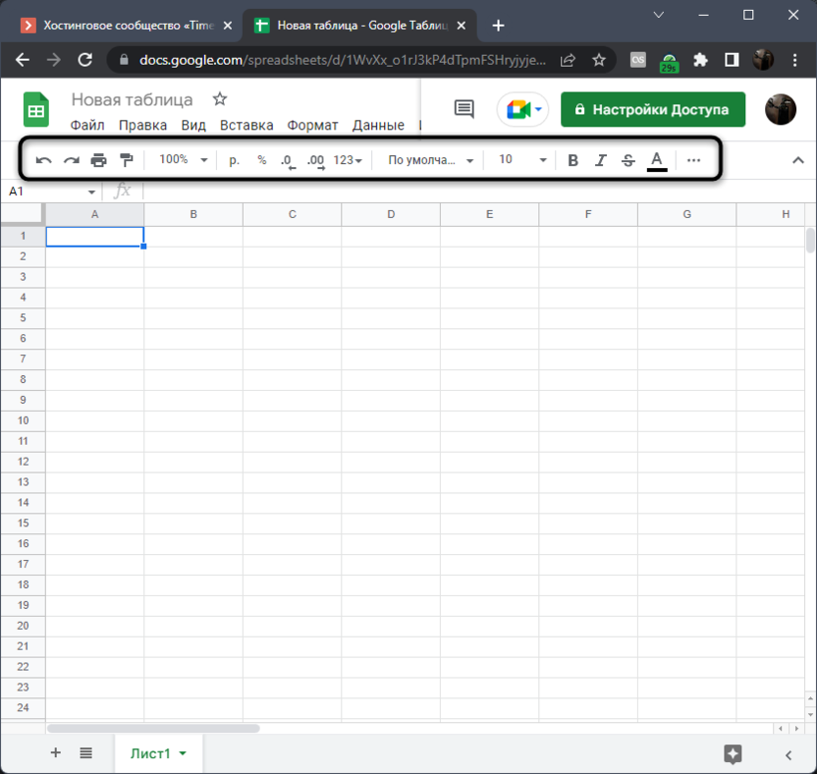Star the document Новая таблица
Viewport: 817px width, 774px height.
[220, 99]
